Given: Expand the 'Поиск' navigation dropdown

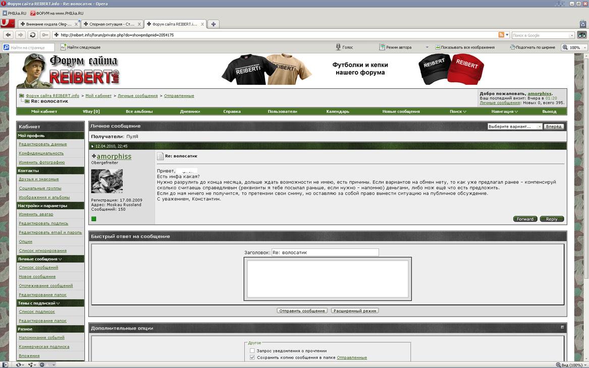Looking at the screenshot, I should tap(458, 111).
